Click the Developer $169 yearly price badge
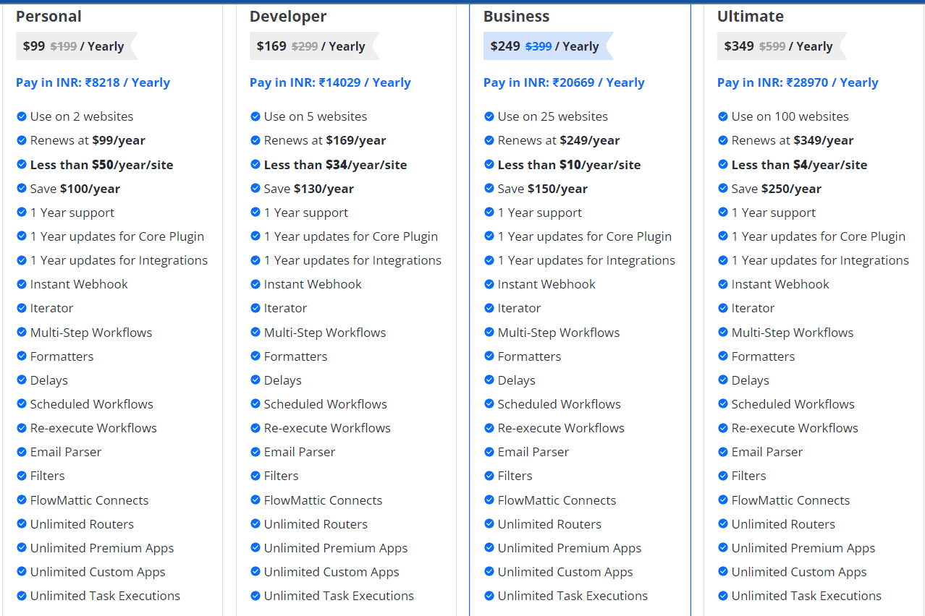 click(311, 46)
